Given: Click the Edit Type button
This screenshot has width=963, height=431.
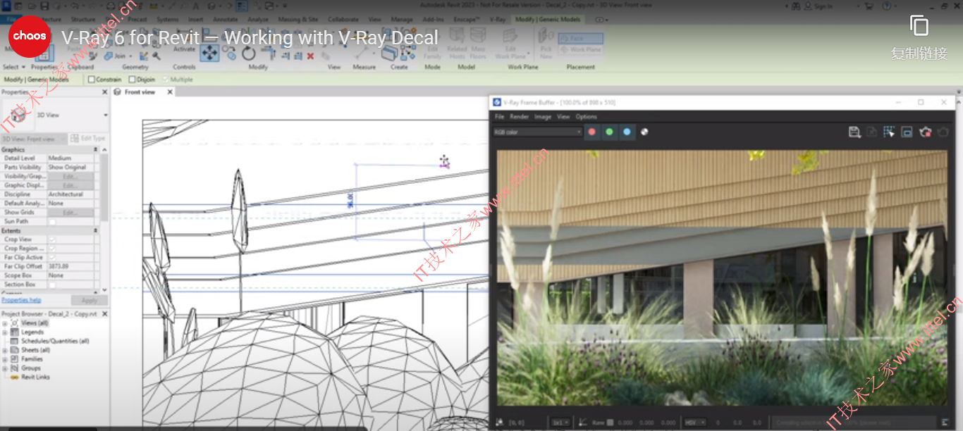Looking at the screenshot, I should click(x=88, y=139).
